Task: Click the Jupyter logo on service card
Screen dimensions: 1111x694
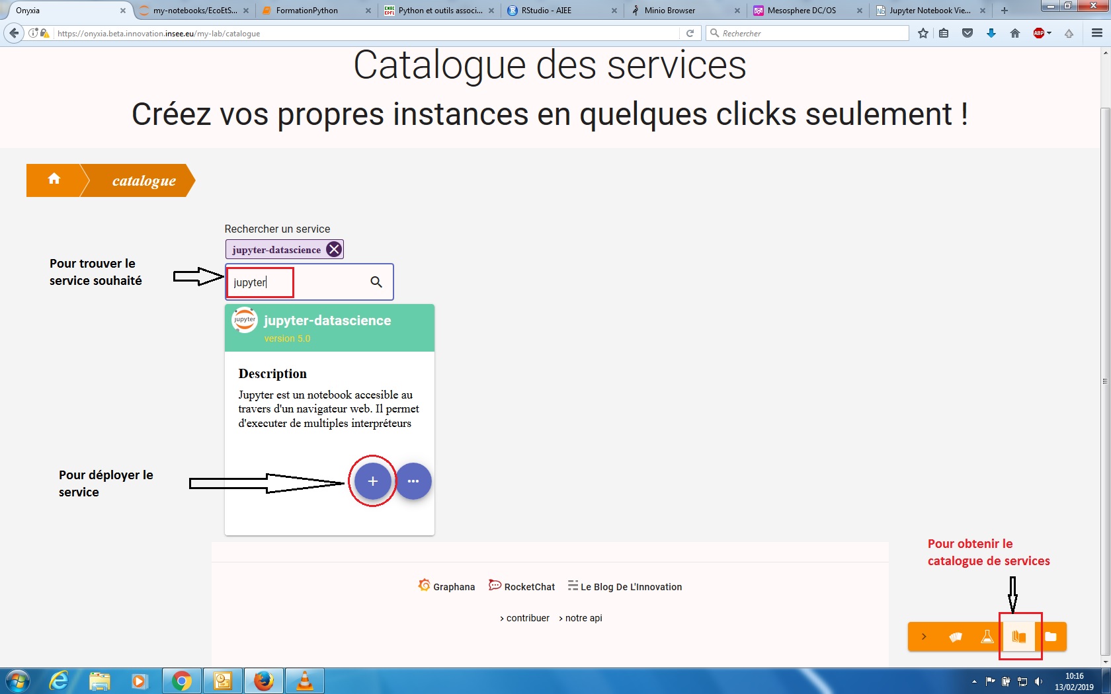Action: click(245, 320)
